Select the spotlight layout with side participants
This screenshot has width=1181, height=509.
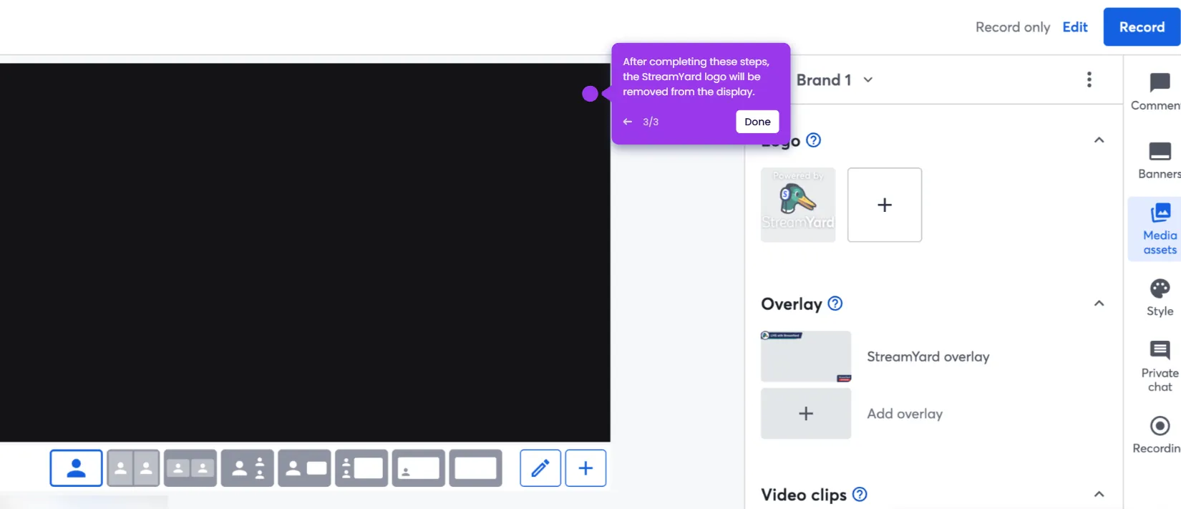point(248,468)
